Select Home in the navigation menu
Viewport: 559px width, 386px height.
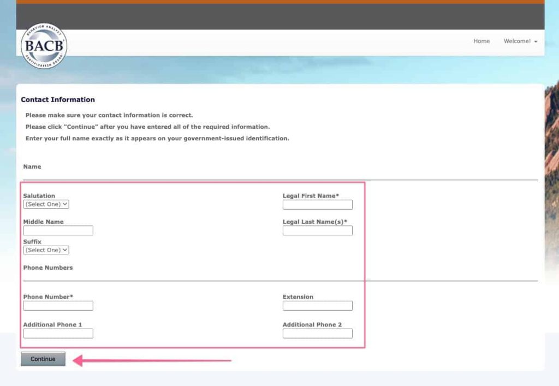click(x=481, y=41)
